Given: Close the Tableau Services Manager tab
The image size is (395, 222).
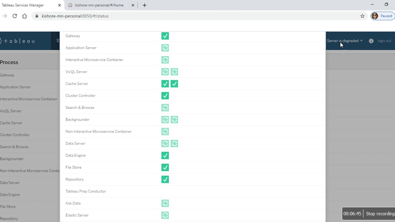Looking at the screenshot, I should 60,5.
